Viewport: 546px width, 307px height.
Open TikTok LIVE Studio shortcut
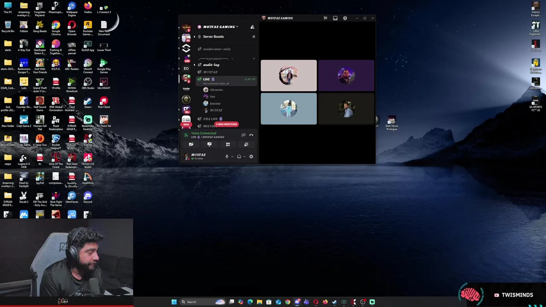pos(88,159)
